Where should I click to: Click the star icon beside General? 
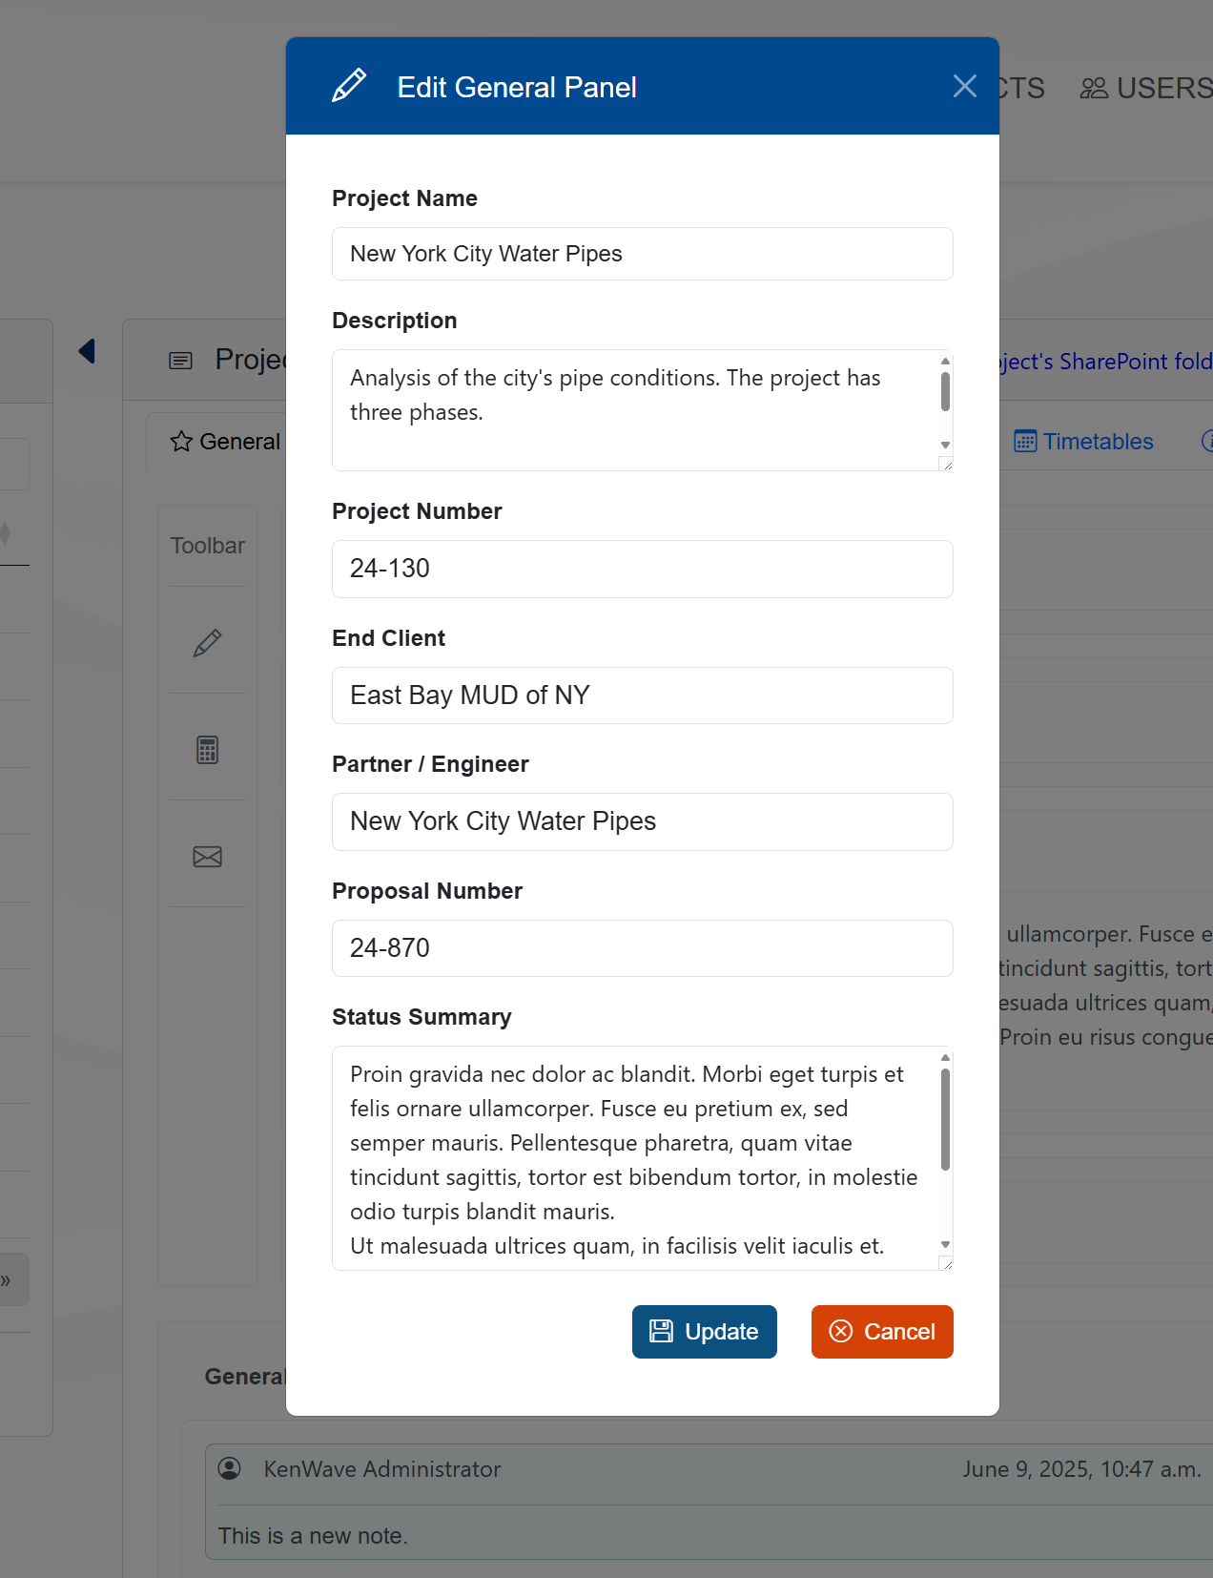(x=181, y=442)
